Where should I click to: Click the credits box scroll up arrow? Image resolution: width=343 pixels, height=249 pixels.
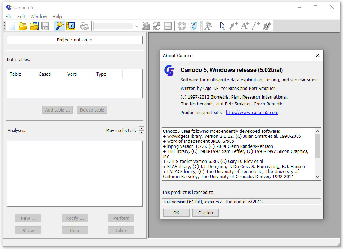(318, 131)
